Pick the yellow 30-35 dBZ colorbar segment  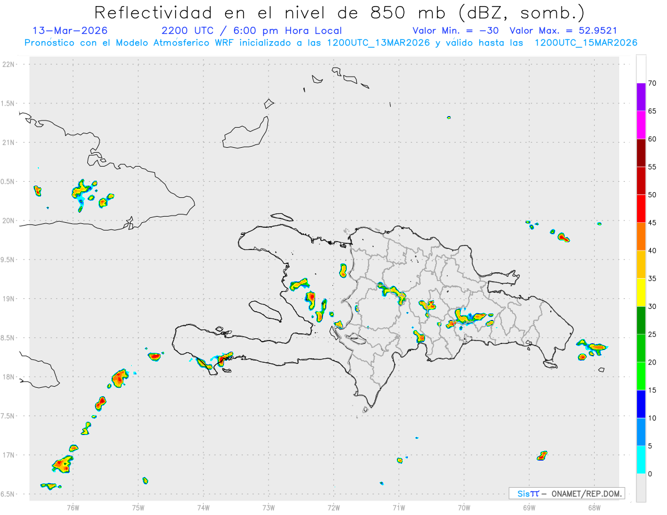coord(641,292)
